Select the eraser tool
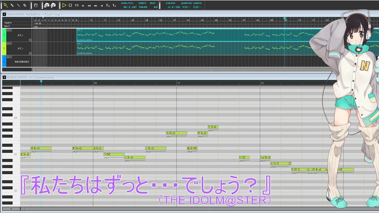Viewport: 379px width, 213px height. coord(24,5)
